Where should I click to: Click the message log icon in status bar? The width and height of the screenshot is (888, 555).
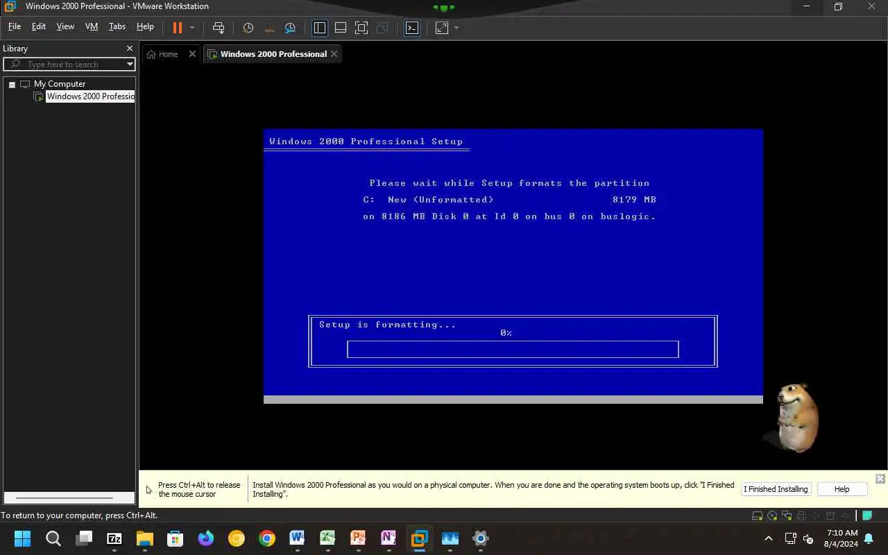point(867,516)
